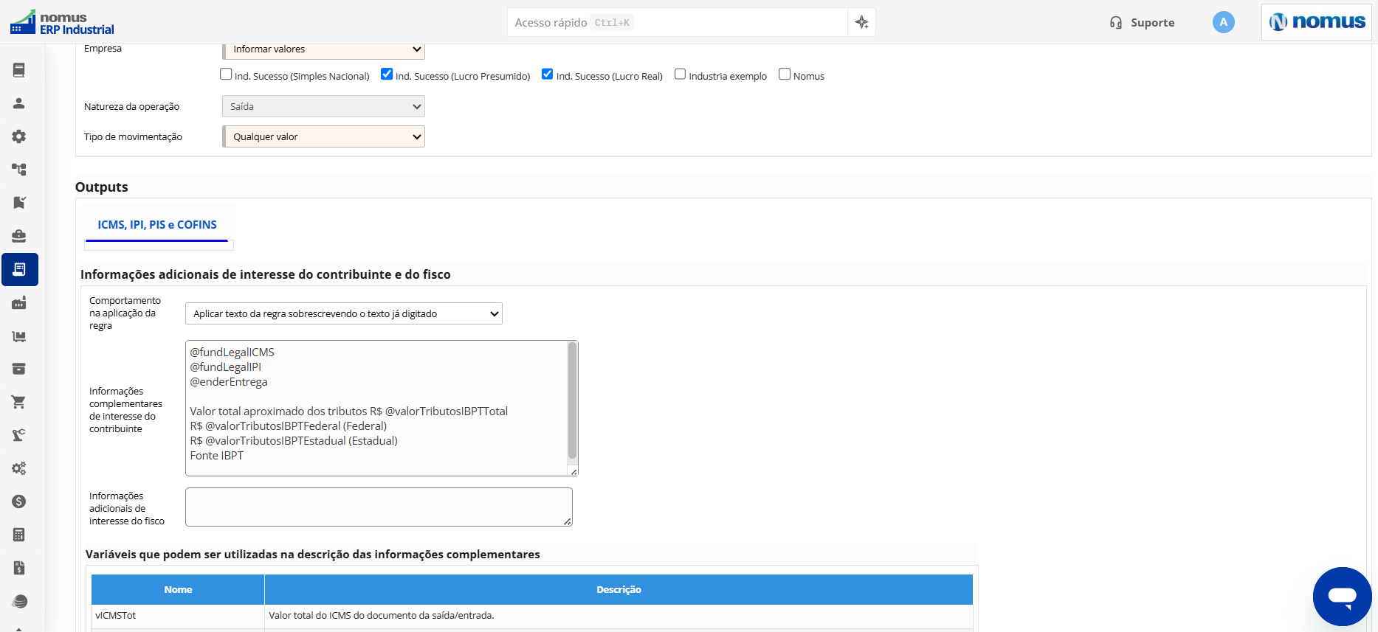
Task: Open the shopping cart sidebar icon
Action: pyautogui.click(x=19, y=402)
